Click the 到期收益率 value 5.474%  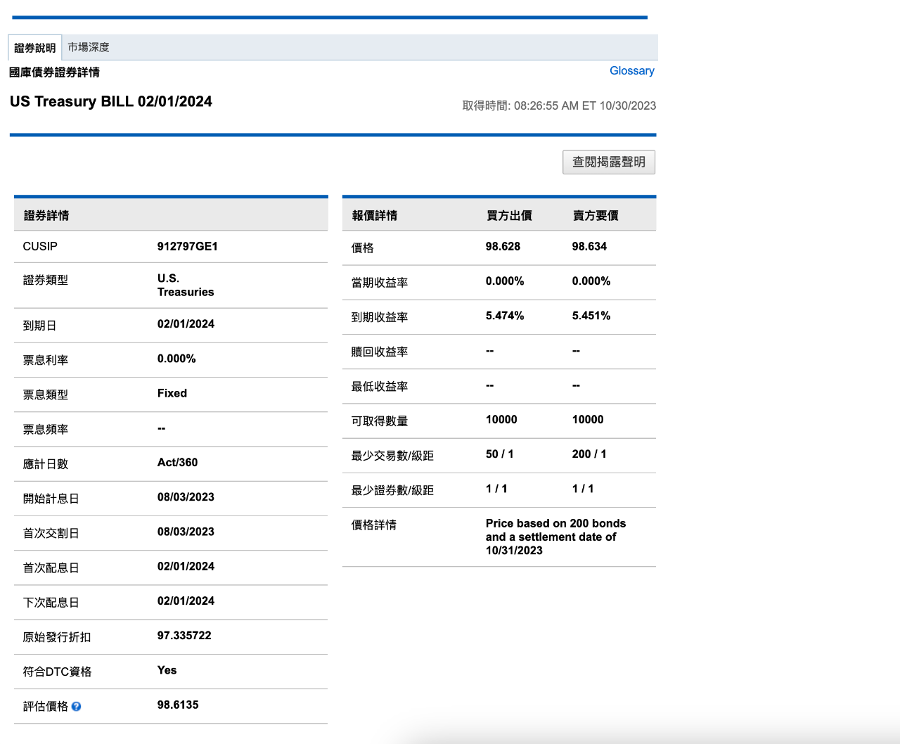coord(504,316)
